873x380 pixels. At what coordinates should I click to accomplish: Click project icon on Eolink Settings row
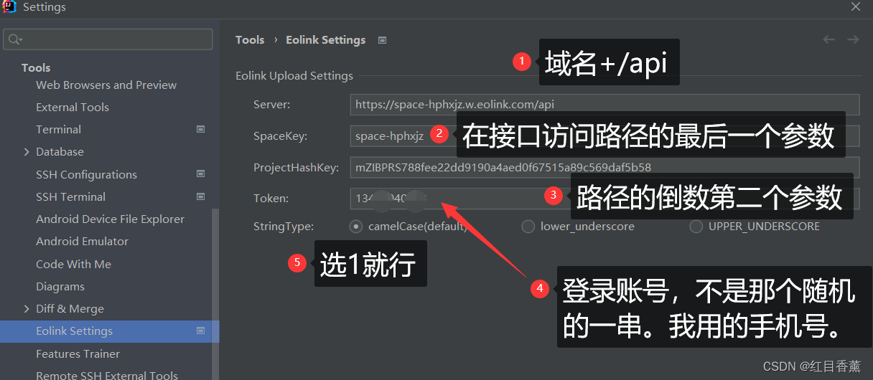pyautogui.click(x=200, y=331)
